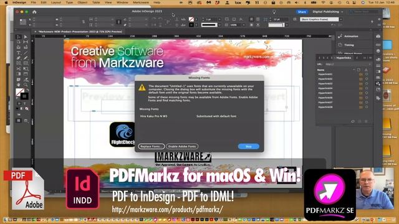Screen dimensions: 399x224
Task: Click the black Stroke swatch in the control bar
Action: pos(191,25)
